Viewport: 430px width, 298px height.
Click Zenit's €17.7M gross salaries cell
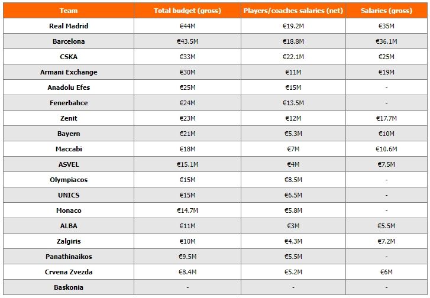pyautogui.click(x=386, y=118)
